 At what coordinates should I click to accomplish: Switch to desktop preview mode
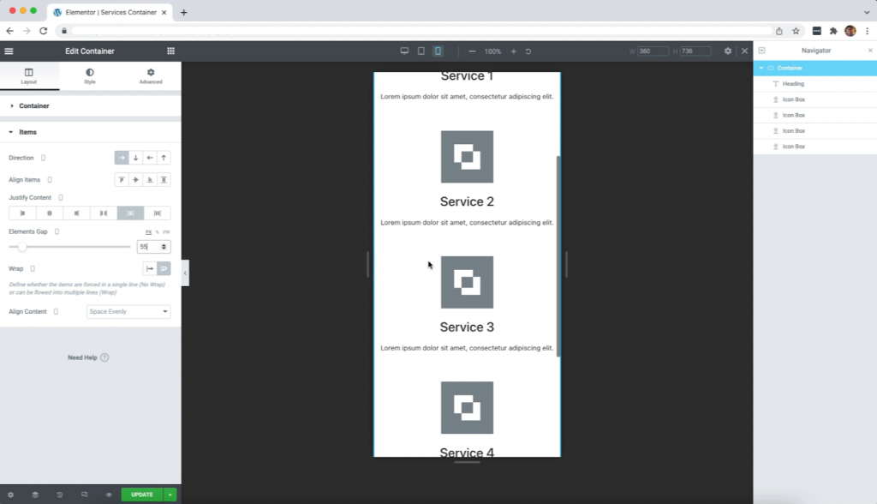click(x=404, y=51)
